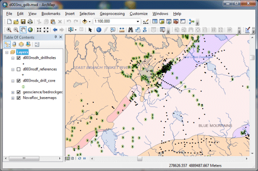Open the File menu
258x171 pixels.
(x=9, y=14)
